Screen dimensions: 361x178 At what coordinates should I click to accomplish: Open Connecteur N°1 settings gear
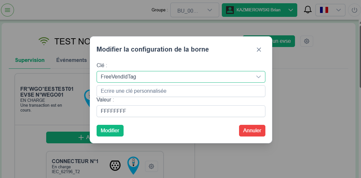point(151,166)
